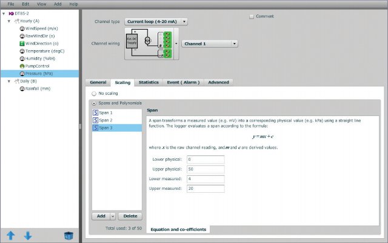Click the PumpControl channel icon
Image resolution: width=388 pixels, height=243 pixels.
(22, 66)
